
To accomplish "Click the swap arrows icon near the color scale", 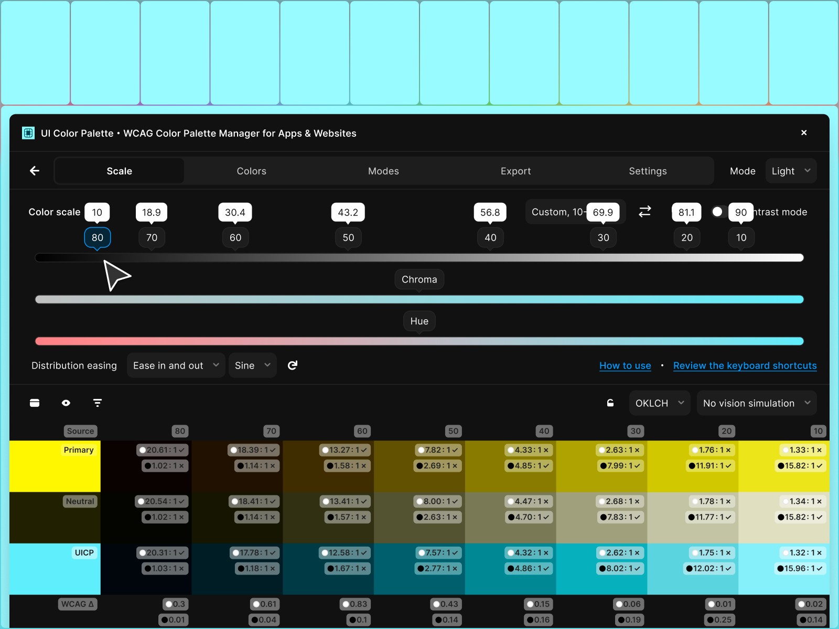I will point(645,212).
